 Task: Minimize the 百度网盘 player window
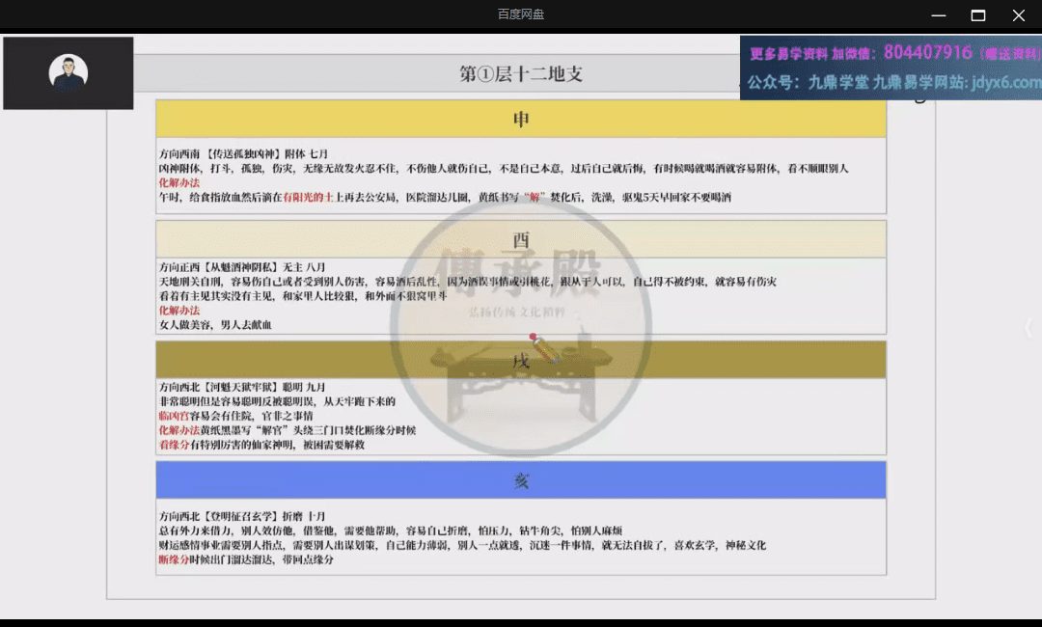pos(938,14)
